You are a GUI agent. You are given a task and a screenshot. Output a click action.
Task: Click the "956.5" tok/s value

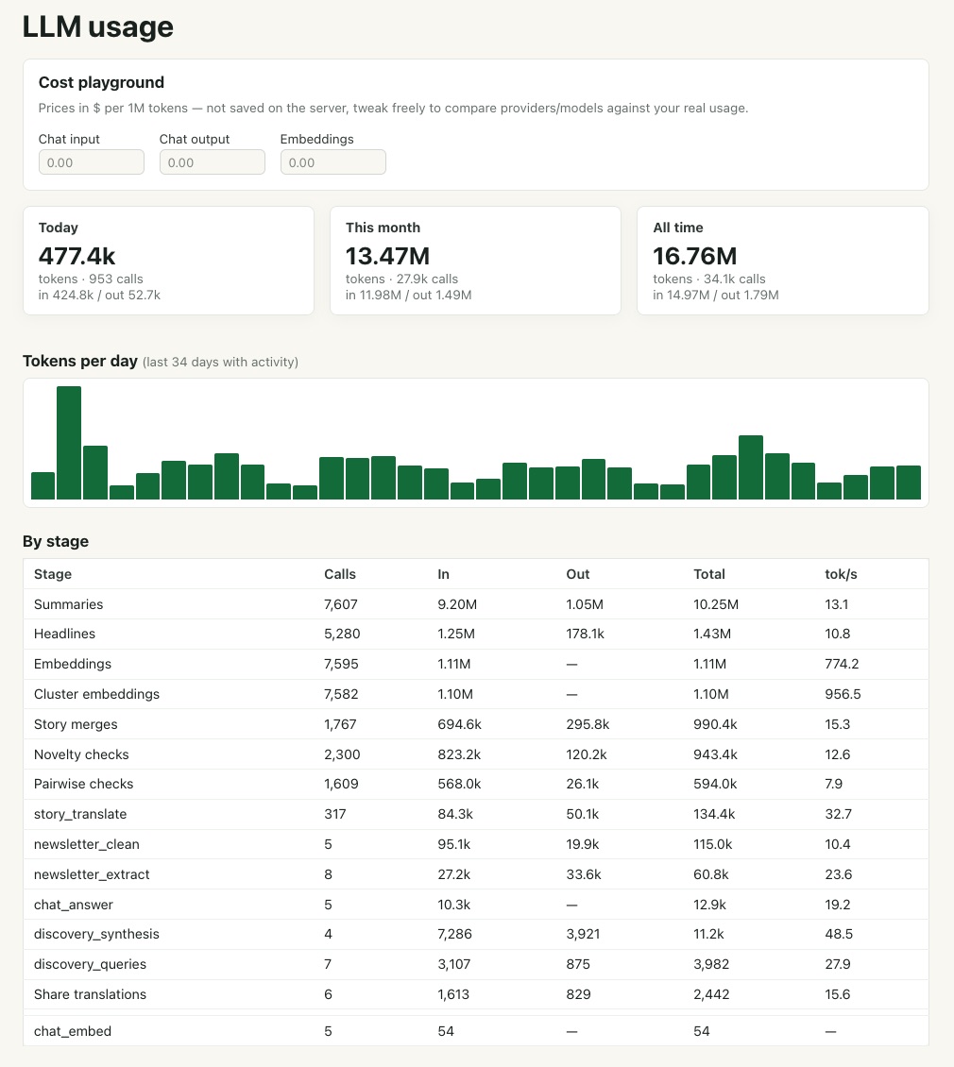click(x=843, y=694)
